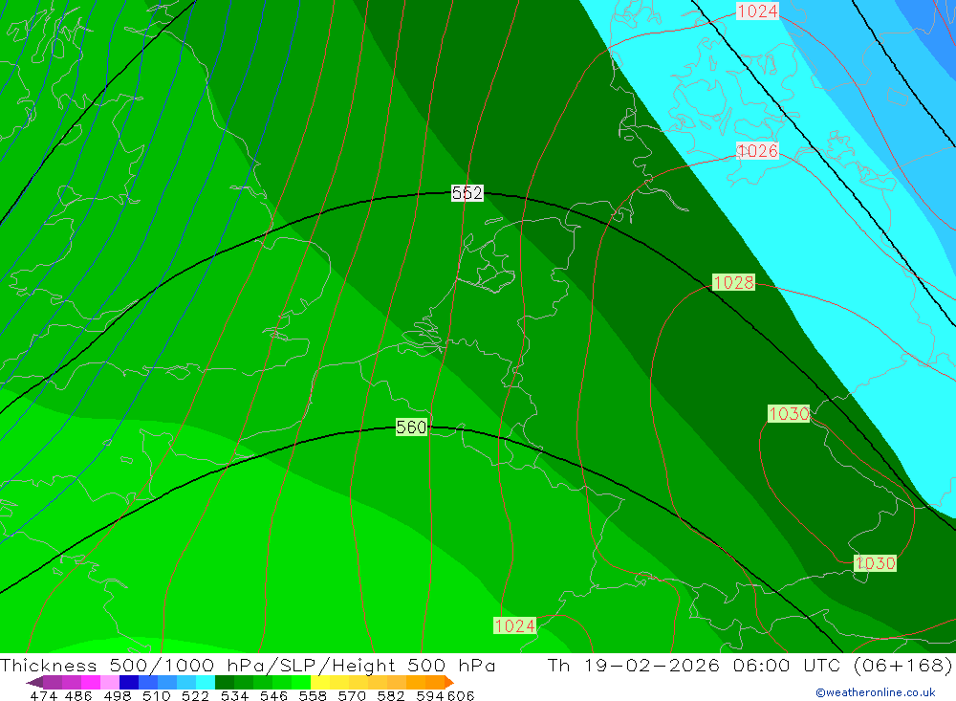Click the 06:00 UTC time text
This screenshot has width=956, height=701.
point(787,666)
